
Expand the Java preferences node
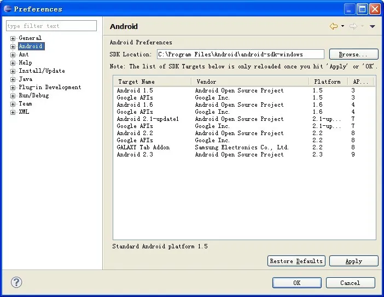[13, 79]
